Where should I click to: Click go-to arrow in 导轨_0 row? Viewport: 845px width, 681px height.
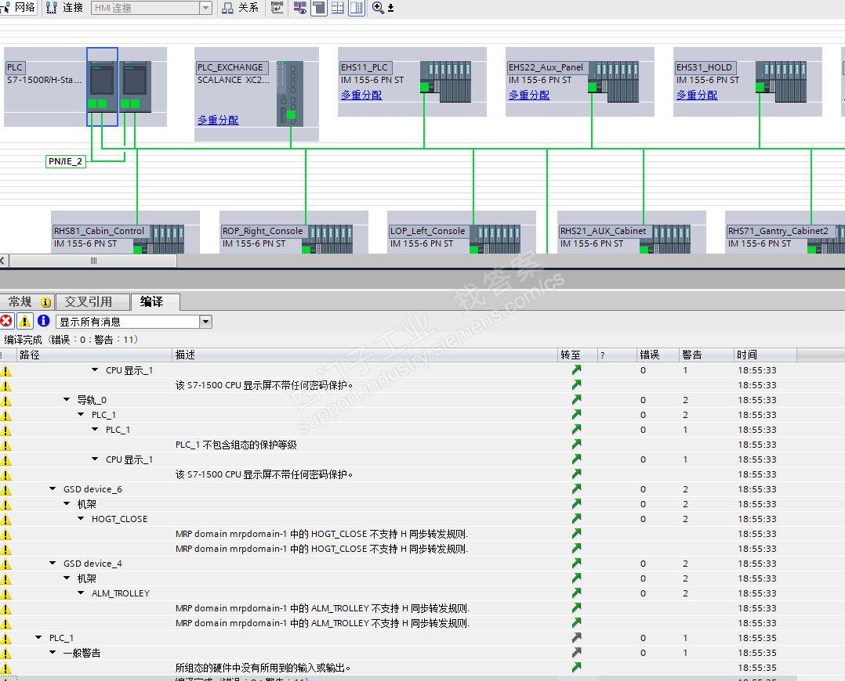577,399
